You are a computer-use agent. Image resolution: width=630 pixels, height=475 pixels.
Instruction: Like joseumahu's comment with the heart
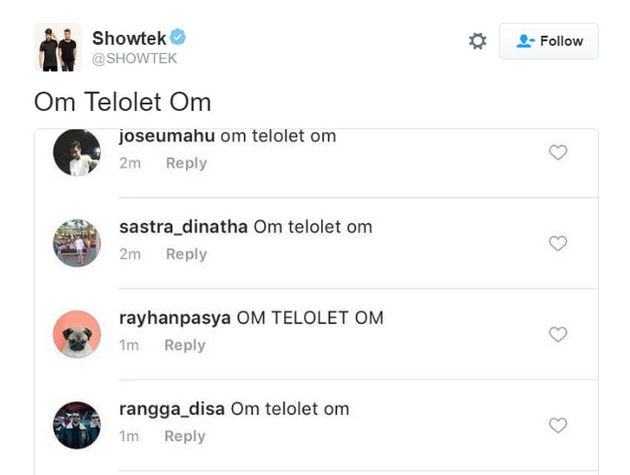(x=557, y=153)
